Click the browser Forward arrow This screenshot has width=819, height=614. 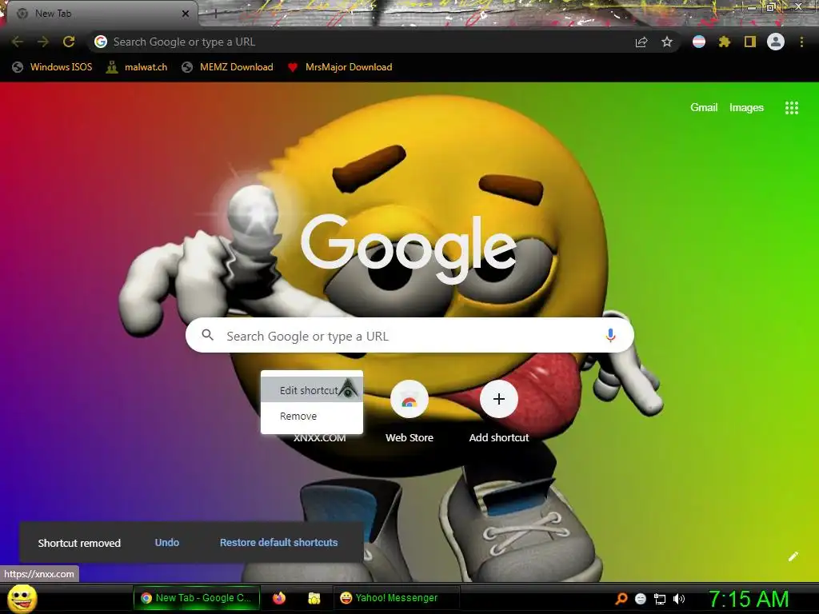pos(43,42)
